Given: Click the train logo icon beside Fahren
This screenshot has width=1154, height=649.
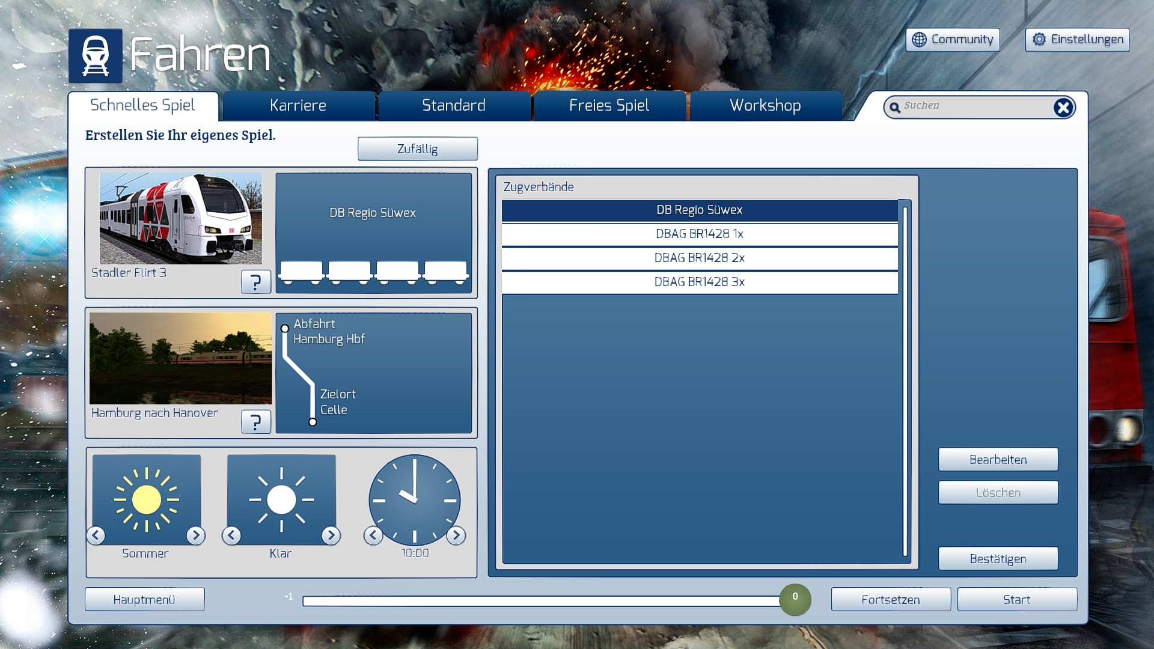Looking at the screenshot, I should click(x=95, y=56).
